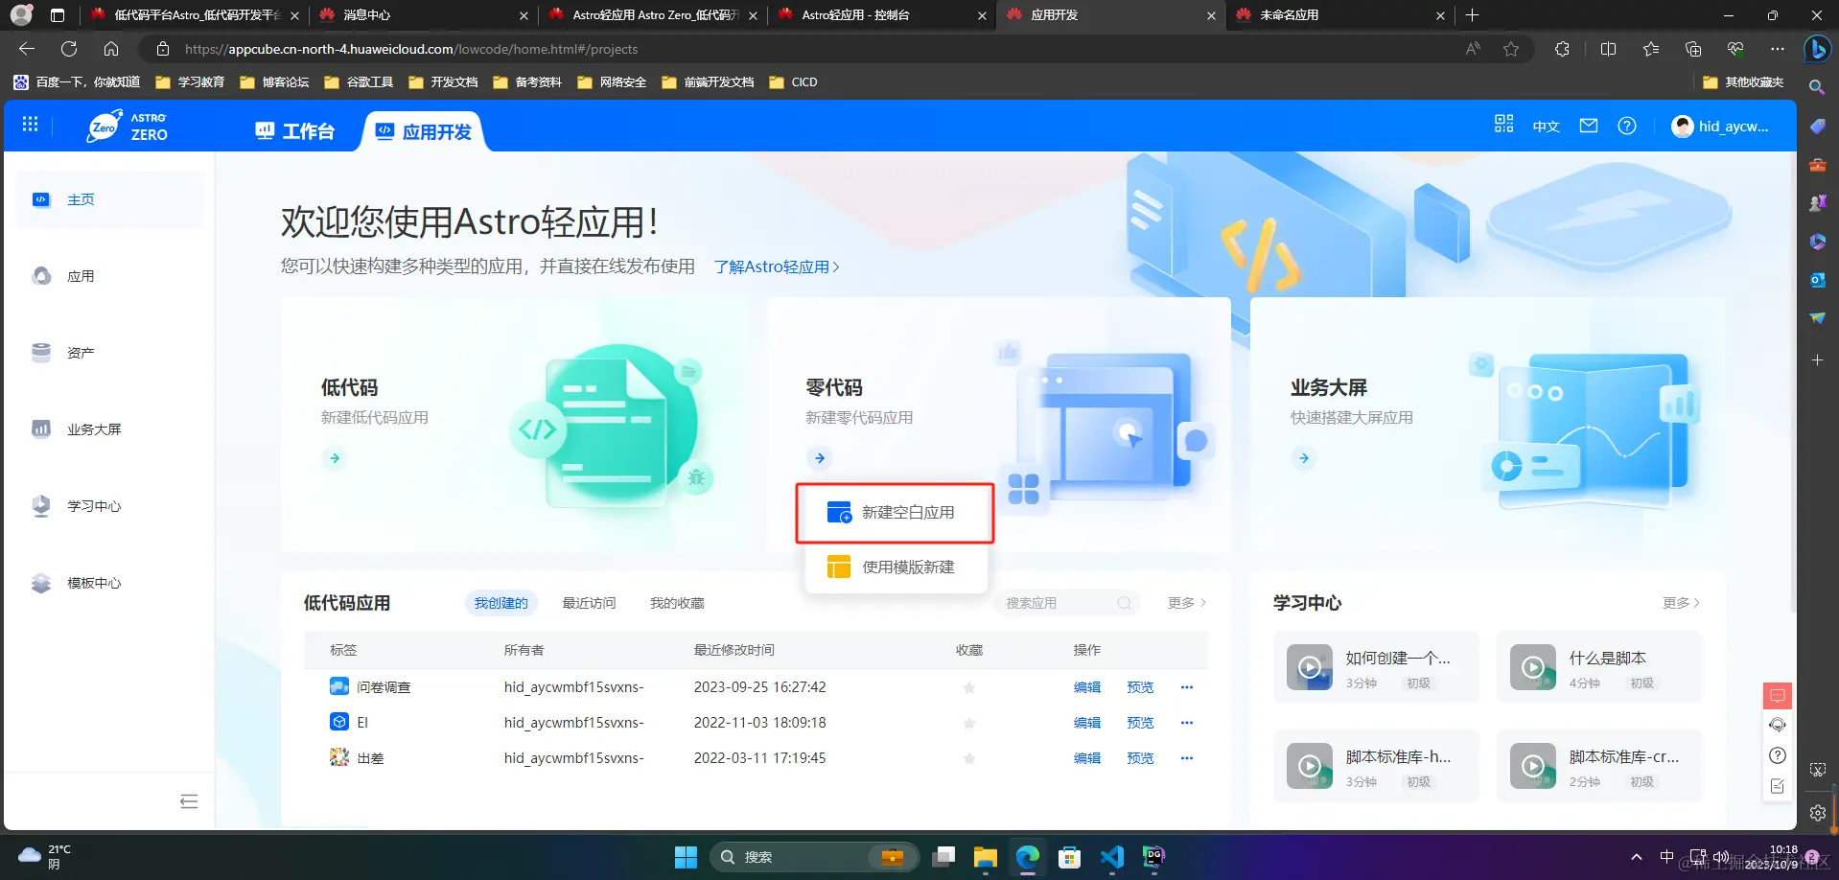This screenshot has width=1839, height=880.
Task: Open 更多 in the 学习中心 section
Action: [1681, 603]
